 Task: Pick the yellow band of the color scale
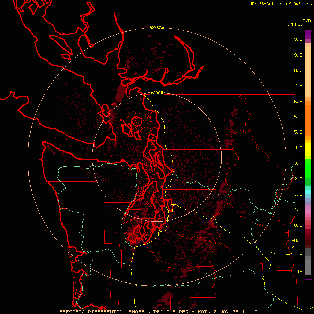(x=308, y=149)
